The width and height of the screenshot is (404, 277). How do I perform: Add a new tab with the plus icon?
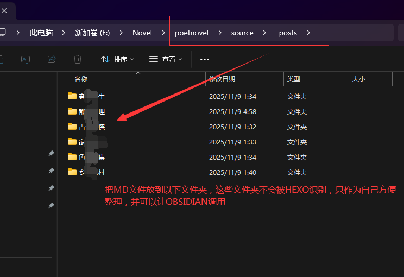click(28, 11)
